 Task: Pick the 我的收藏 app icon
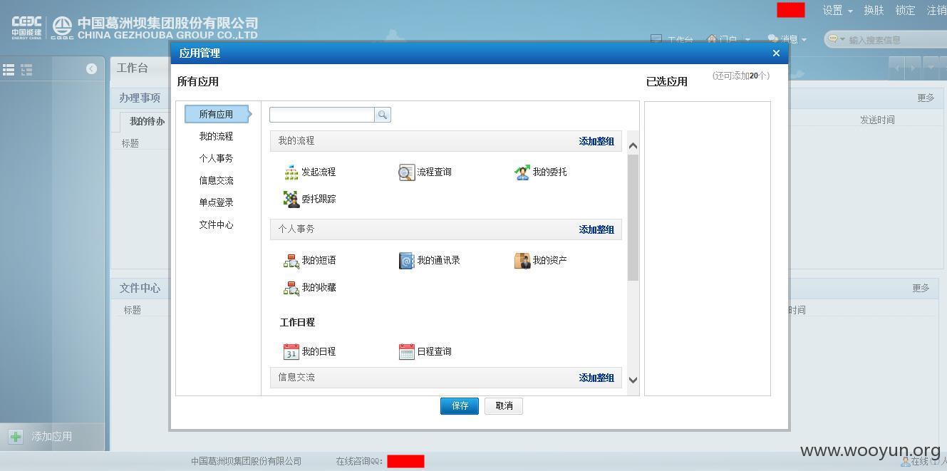coord(291,287)
